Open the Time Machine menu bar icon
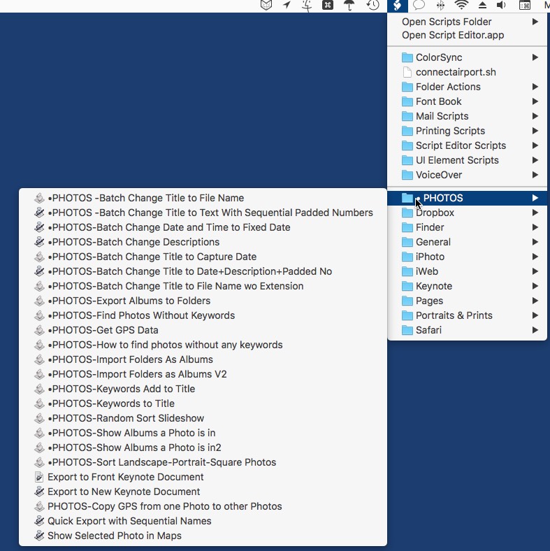 372,5
